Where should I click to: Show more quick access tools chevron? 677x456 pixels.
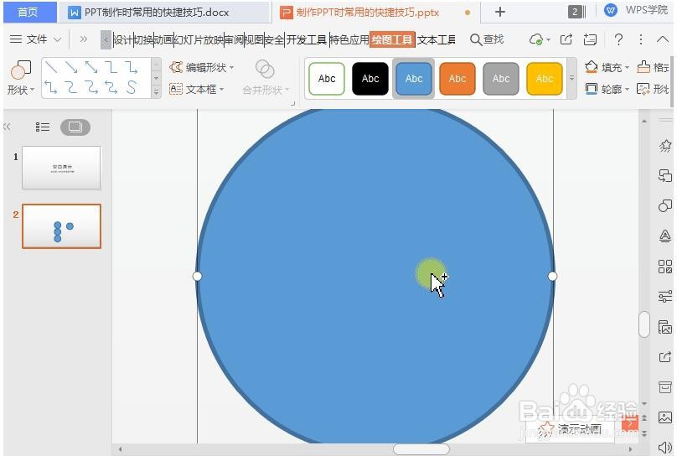[x=83, y=39]
